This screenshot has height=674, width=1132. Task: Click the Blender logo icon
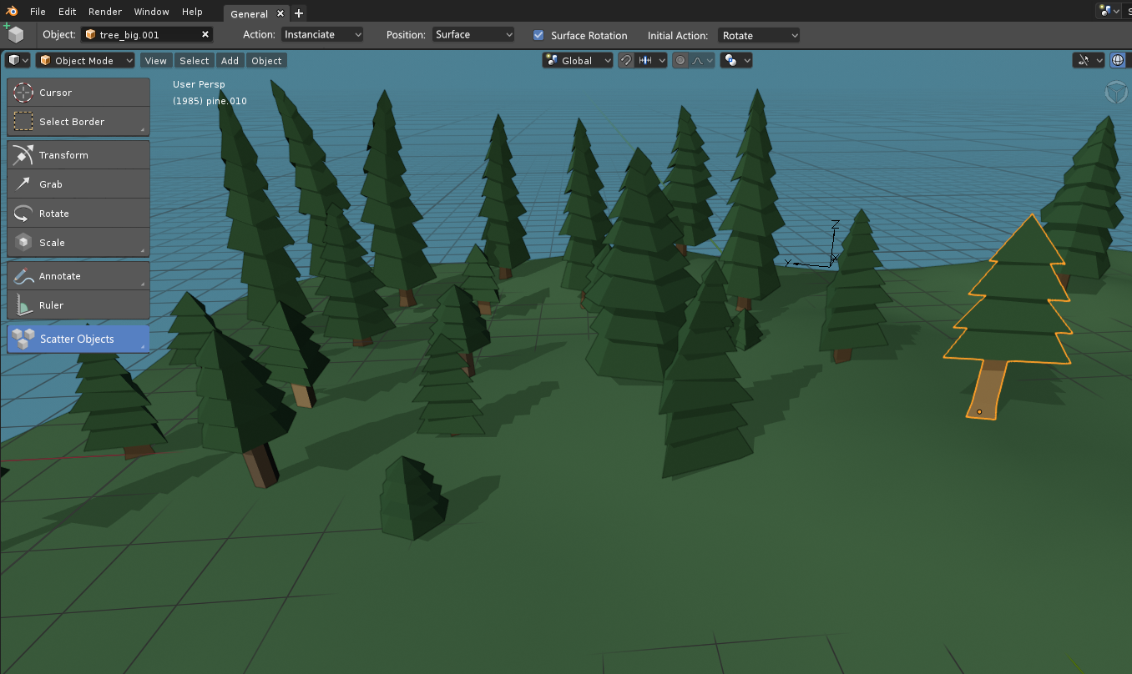coord(13,12)
